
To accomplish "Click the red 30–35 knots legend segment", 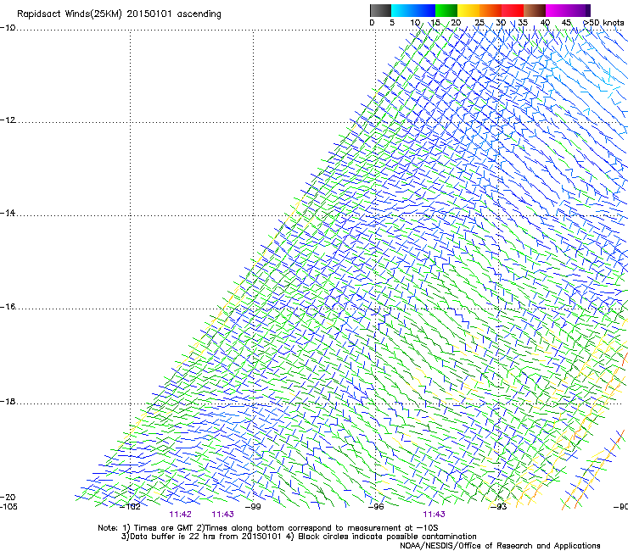I will click(513, 10).
